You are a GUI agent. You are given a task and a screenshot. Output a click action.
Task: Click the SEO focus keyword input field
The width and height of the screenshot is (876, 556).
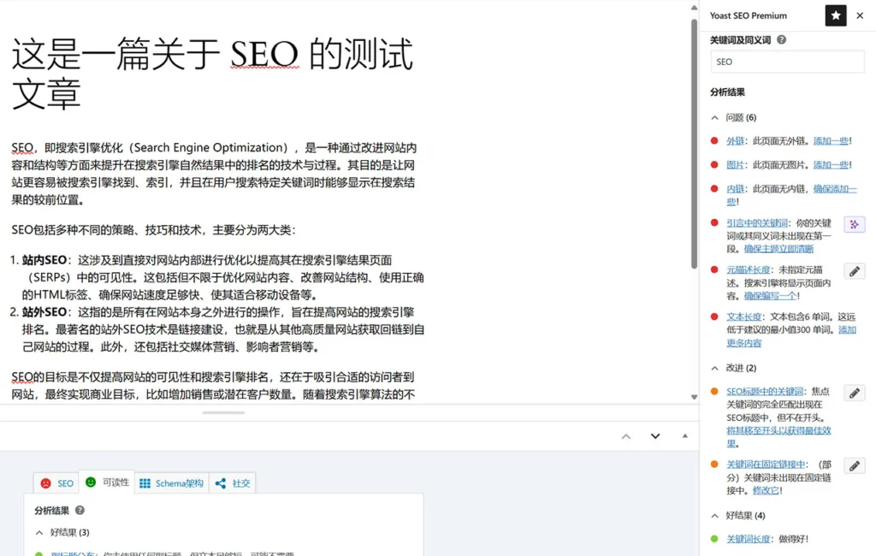point(786,62)
